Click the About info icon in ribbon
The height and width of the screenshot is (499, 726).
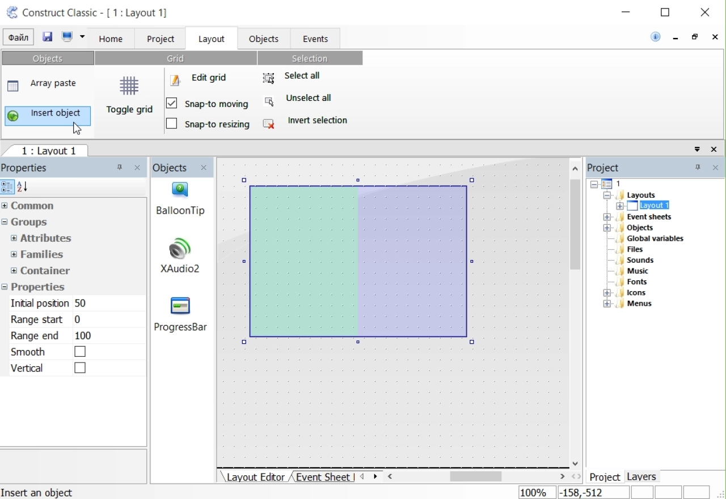click(656, 37)
